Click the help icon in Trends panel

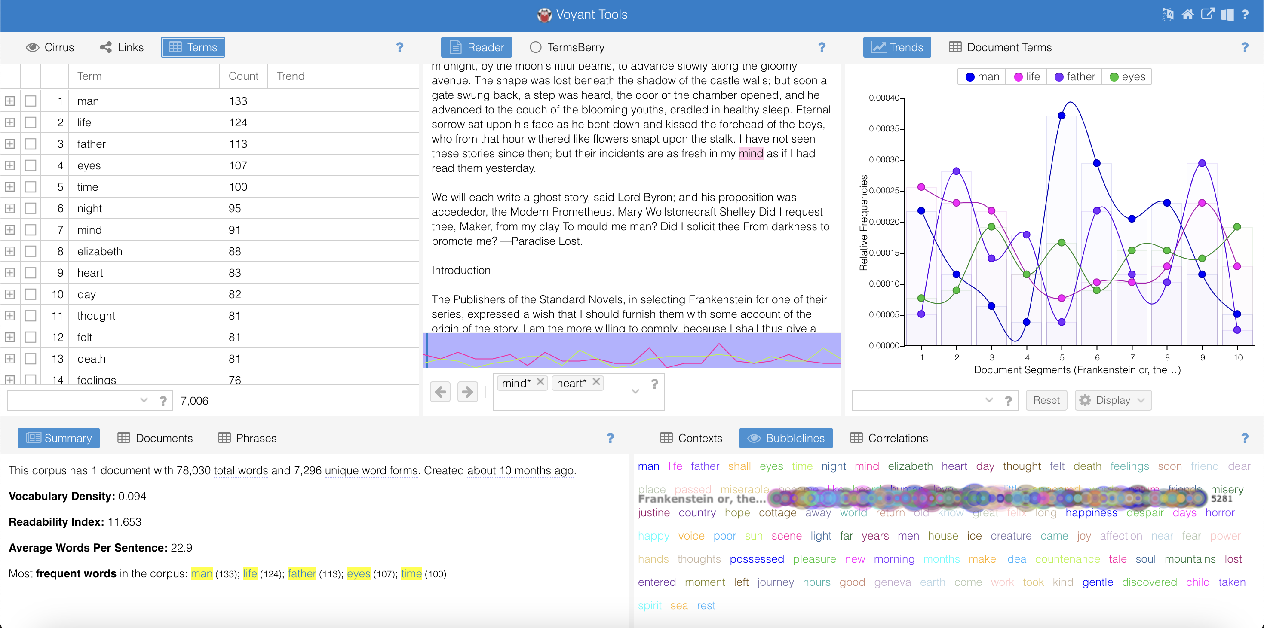1244,48
